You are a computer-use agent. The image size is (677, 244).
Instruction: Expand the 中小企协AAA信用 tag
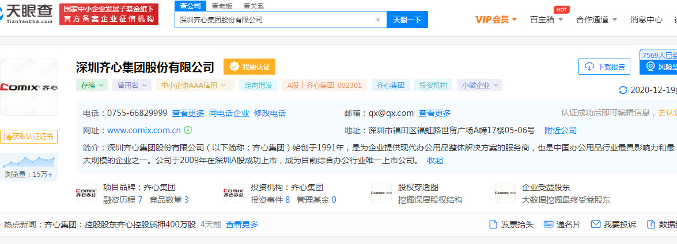coord(195,85)
